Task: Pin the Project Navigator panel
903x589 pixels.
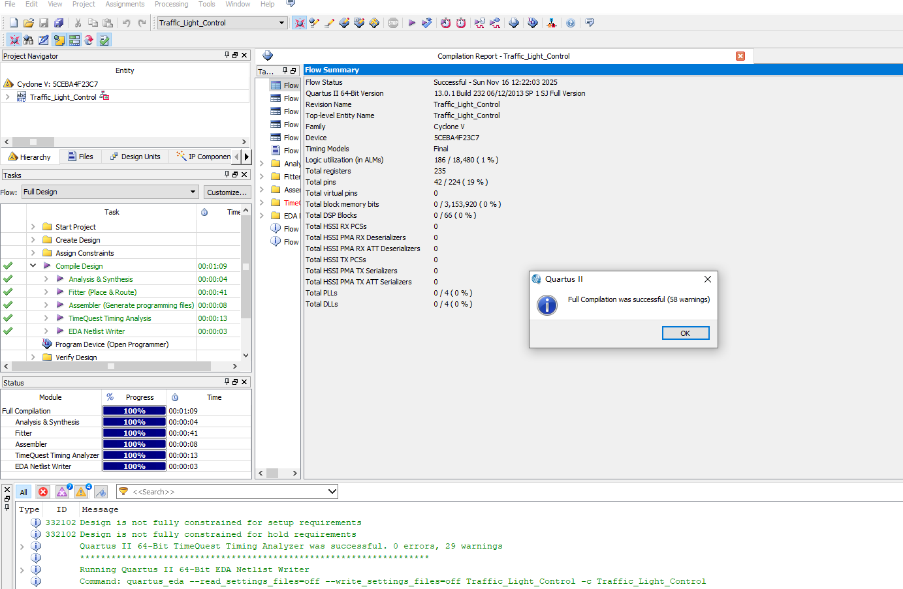Action: [x=227, y=55]
